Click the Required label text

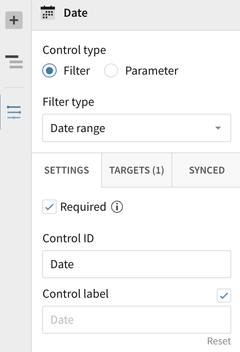(x=83, y=207)
